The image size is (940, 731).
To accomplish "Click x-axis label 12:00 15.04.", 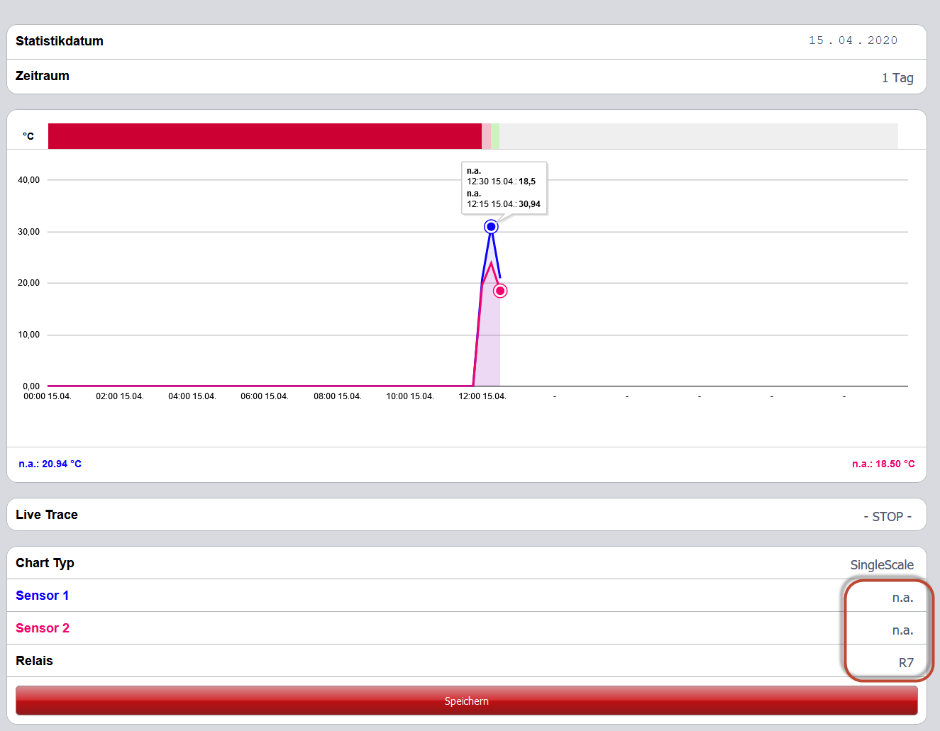I will (482, 396).
